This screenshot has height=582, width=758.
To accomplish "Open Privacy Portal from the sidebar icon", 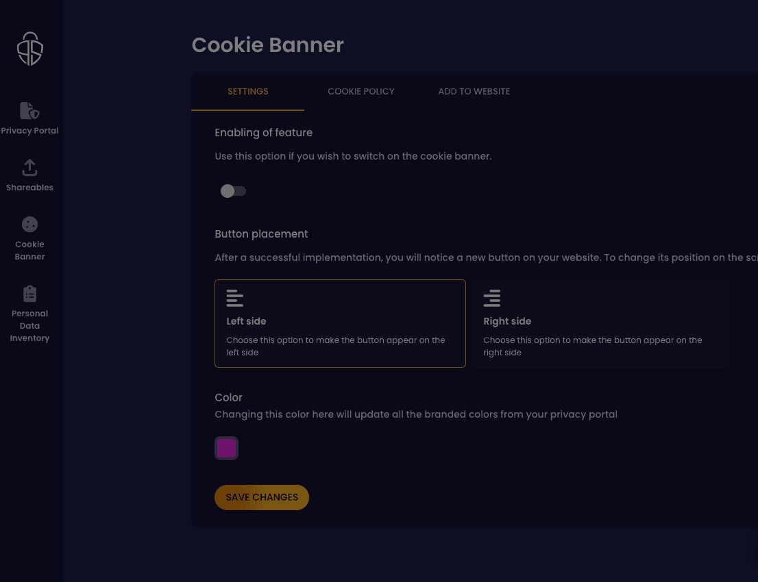I will click(29, 110).
